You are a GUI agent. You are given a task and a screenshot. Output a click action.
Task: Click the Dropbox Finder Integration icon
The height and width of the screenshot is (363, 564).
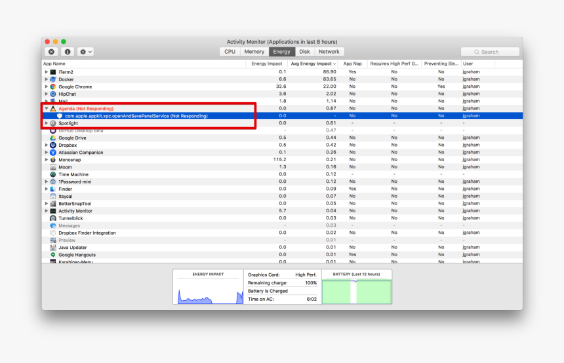53,233
